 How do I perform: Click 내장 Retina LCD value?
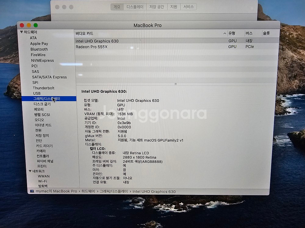click(x=136, y=153)
